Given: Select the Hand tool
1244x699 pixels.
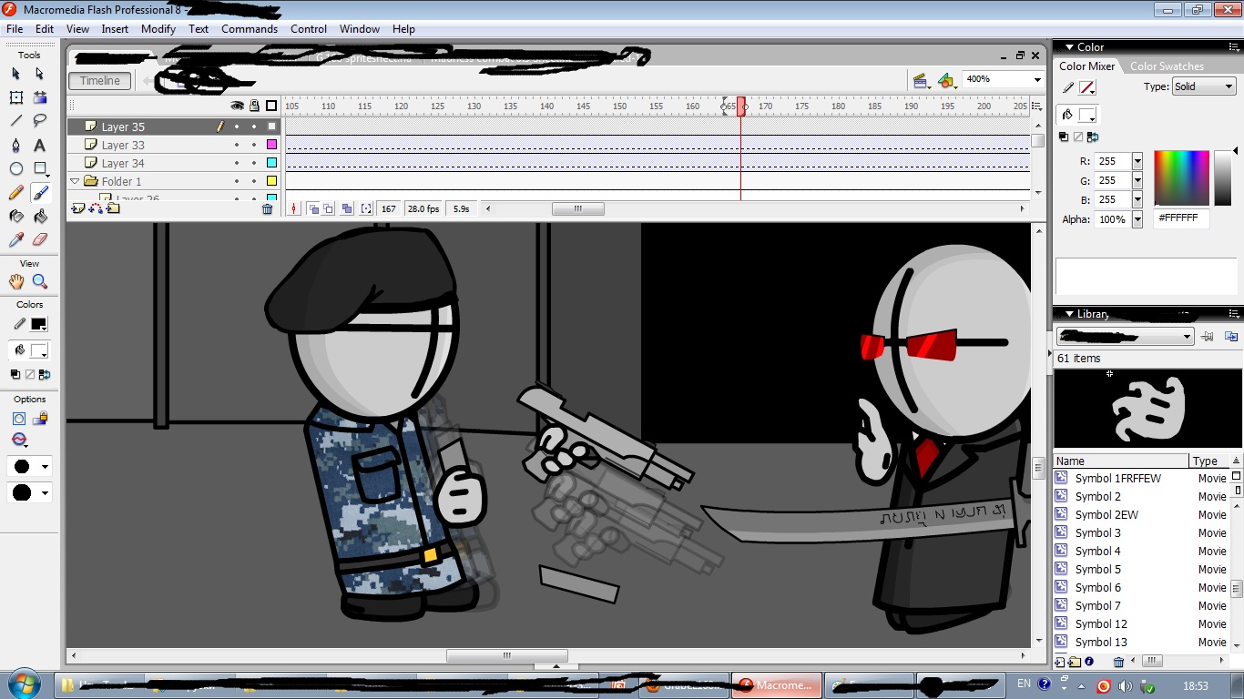Looking at the screenshot, I should 16,282.
